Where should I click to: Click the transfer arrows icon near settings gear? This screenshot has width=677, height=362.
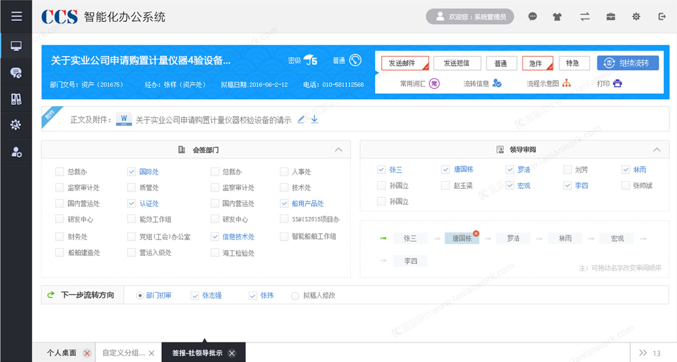585,17
